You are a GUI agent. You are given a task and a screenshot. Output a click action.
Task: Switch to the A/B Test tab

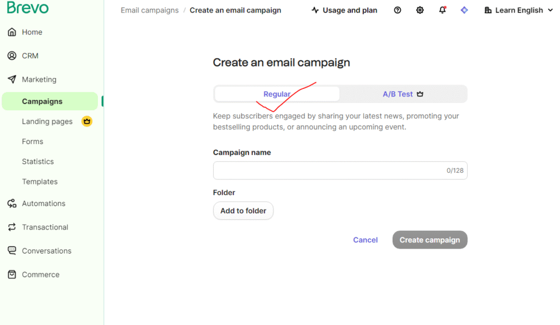point(403,94)
